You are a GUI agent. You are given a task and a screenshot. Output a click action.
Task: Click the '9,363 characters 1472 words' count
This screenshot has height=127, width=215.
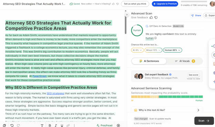(148, 124)
